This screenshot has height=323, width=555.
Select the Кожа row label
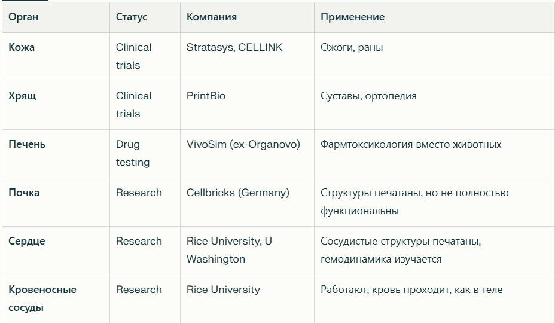click(x=22, y=47)
